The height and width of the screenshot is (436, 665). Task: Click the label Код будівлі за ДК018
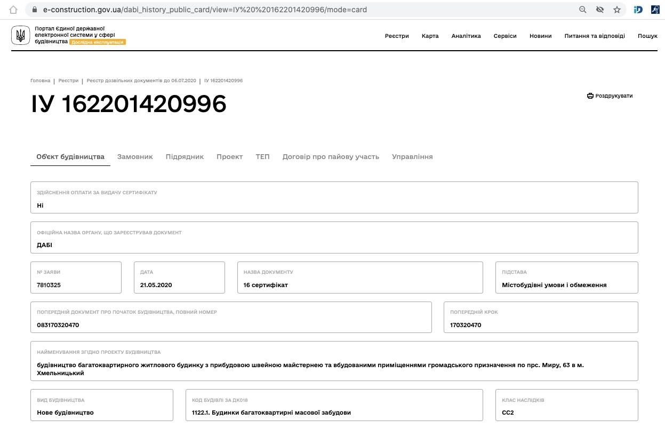coord(220,400)
